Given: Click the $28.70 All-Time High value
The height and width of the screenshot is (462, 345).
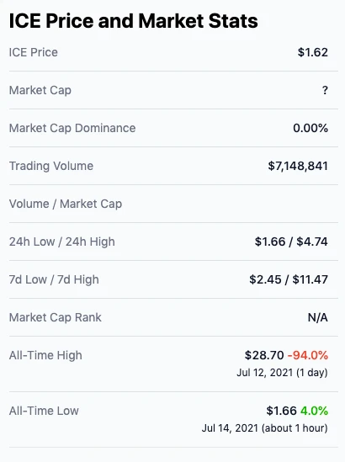Looking at the screenshot, I should pyautogui.click(x=264, y=355).
